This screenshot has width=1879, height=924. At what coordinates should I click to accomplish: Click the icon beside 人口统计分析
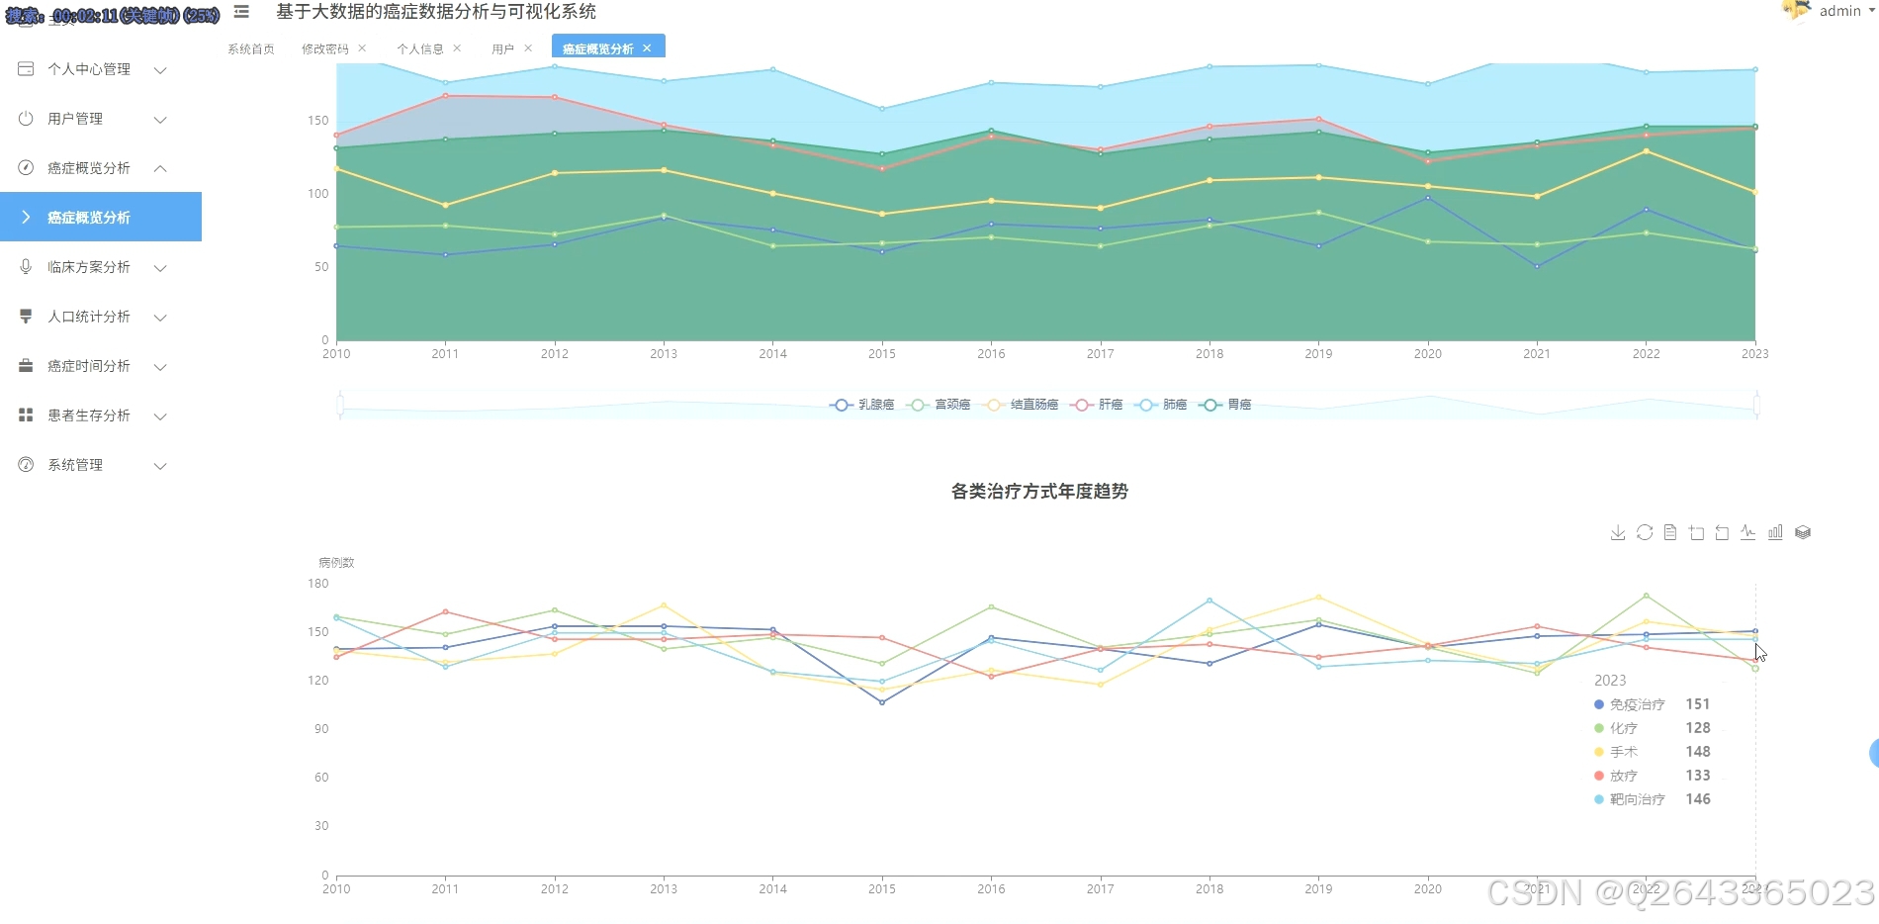(x=26, y=317)
